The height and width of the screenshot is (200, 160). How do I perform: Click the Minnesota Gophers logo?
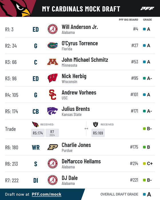(53, 62)
